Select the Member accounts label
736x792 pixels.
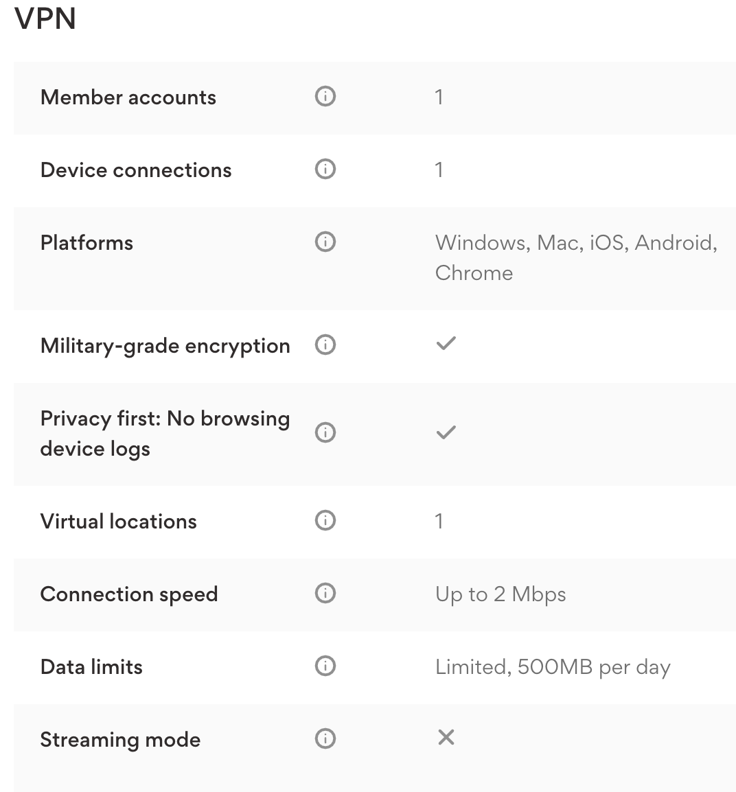tap(128, 97)
